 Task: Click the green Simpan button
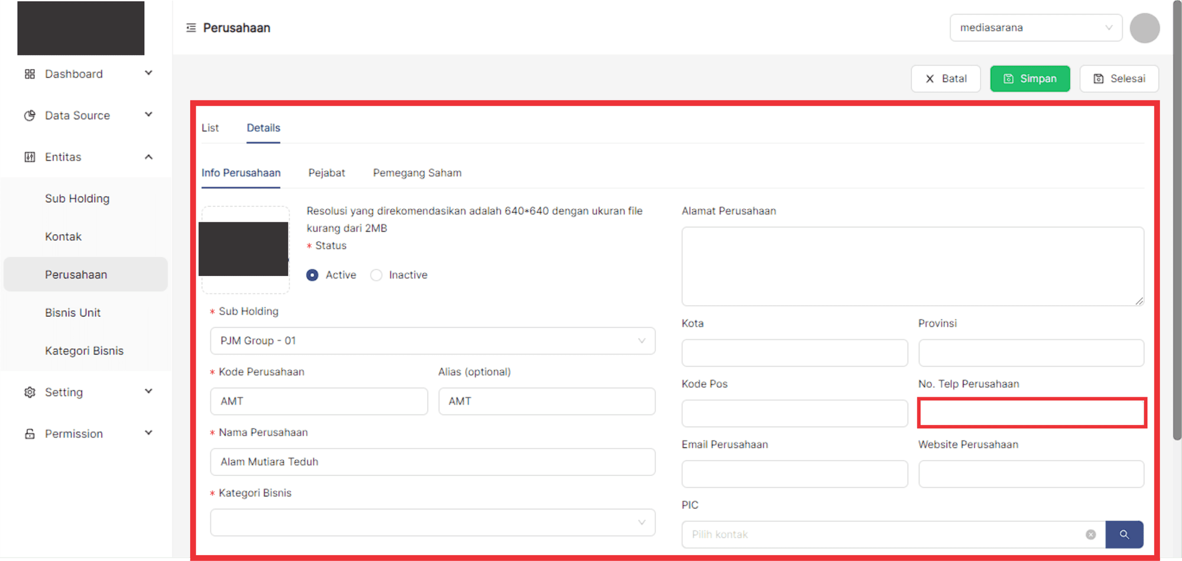point(1030,79)
